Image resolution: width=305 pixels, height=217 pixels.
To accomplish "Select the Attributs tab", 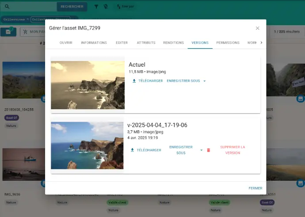I will [145, 43].
